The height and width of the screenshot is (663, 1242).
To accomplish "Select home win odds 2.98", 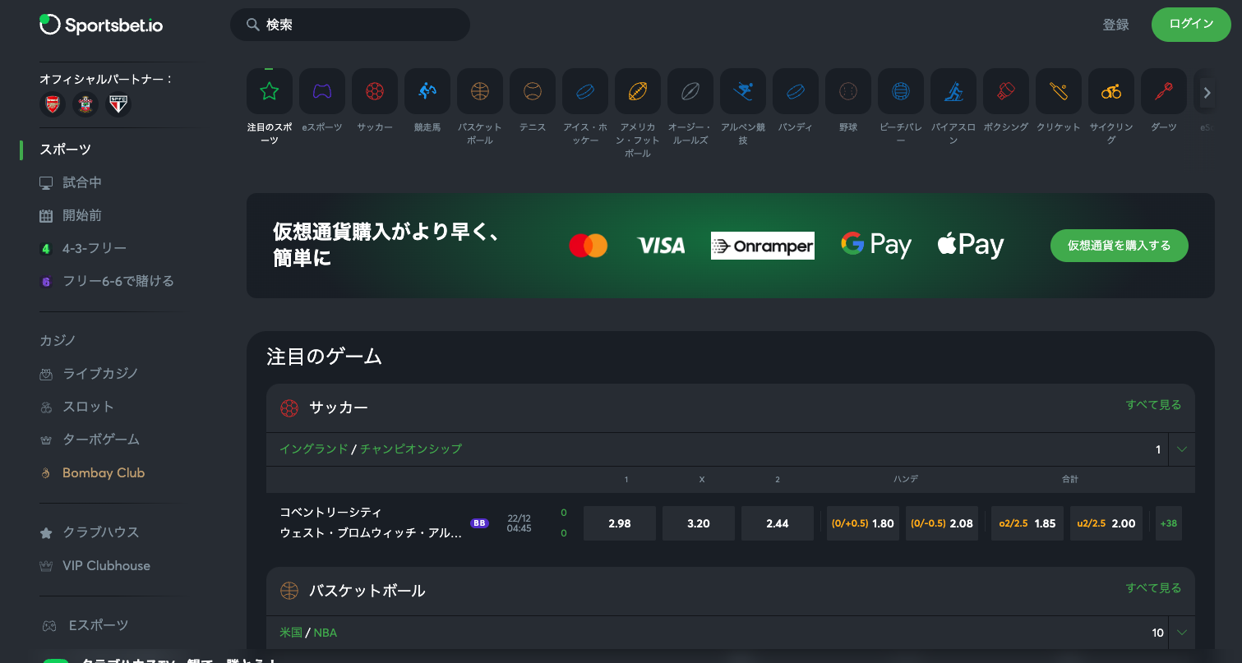I will point(620,523).
